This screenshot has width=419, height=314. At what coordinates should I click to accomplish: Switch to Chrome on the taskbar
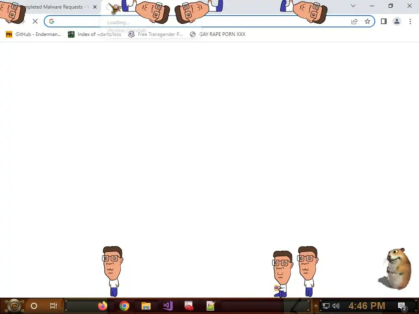coord(124,306)
